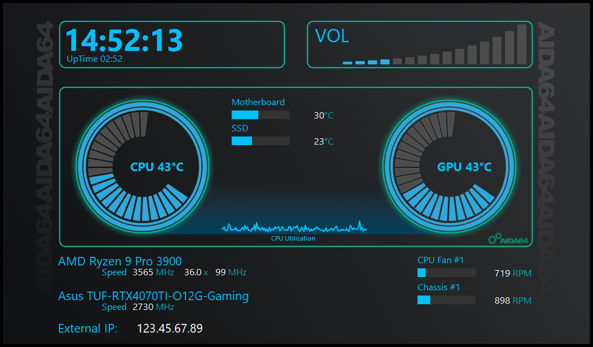Click the CPU speed 3565 MHz value
The height and width of the screenshot is (347, 593).
coord(153,272)
